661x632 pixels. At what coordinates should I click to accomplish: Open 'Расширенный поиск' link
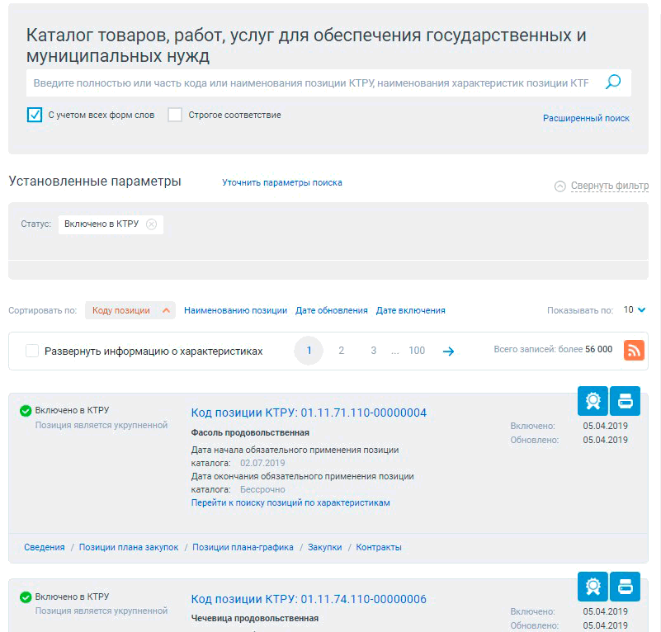(x=586, y=118)
